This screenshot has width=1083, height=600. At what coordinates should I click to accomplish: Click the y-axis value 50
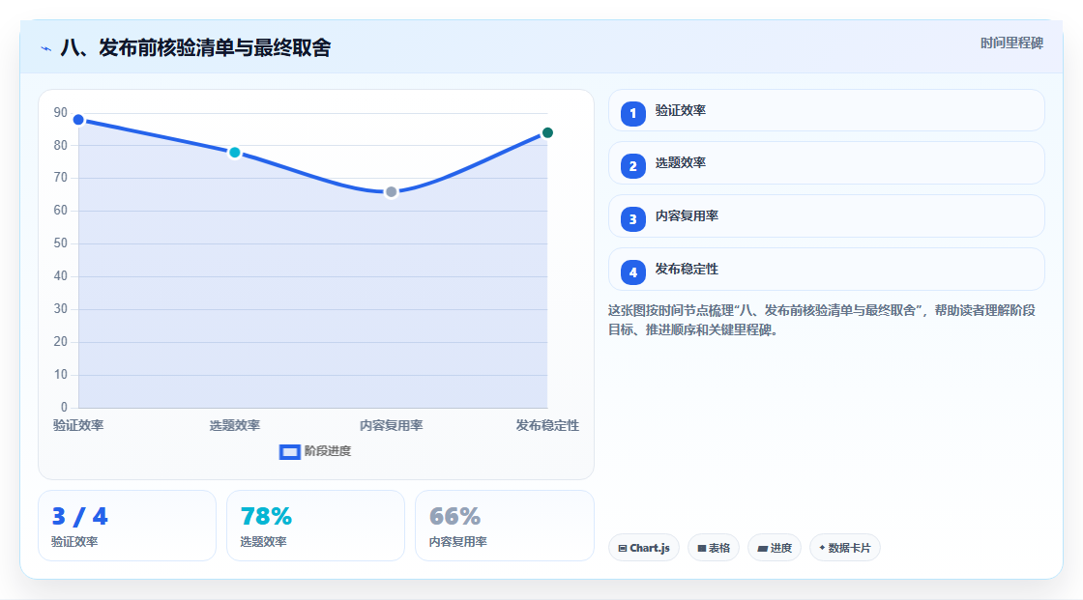click(x=61, y=243)
